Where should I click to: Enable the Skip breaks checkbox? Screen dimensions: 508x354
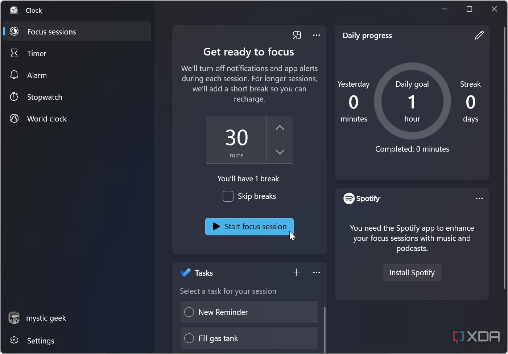coord(228,196)
